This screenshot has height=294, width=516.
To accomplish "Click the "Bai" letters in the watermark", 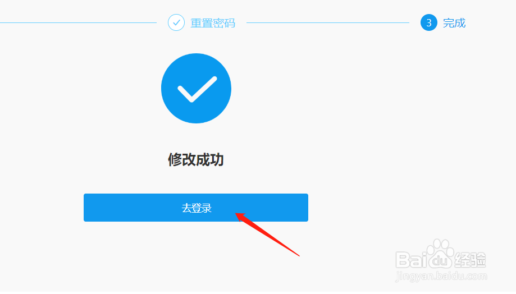I will point(409,260).
